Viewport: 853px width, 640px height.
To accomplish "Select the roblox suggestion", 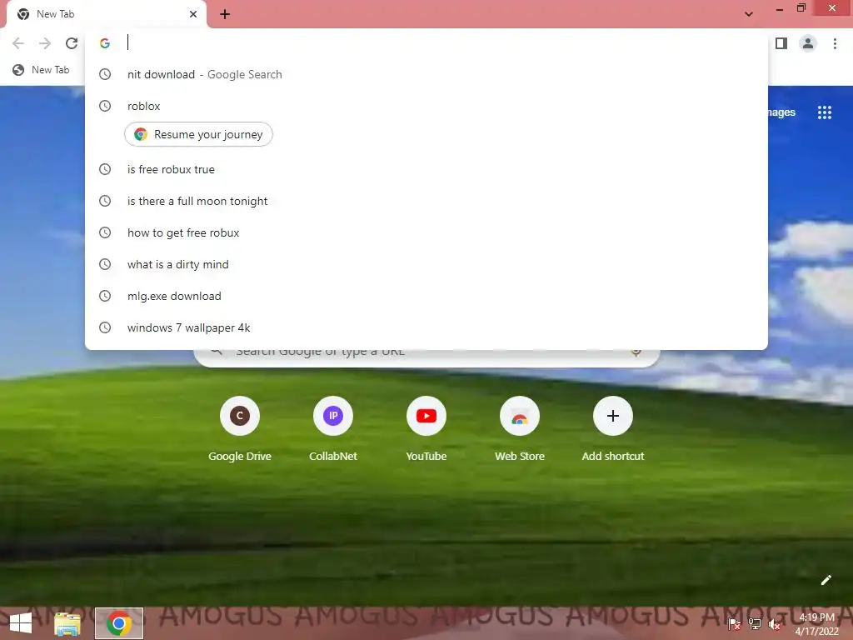I will (x=426, y=106).
